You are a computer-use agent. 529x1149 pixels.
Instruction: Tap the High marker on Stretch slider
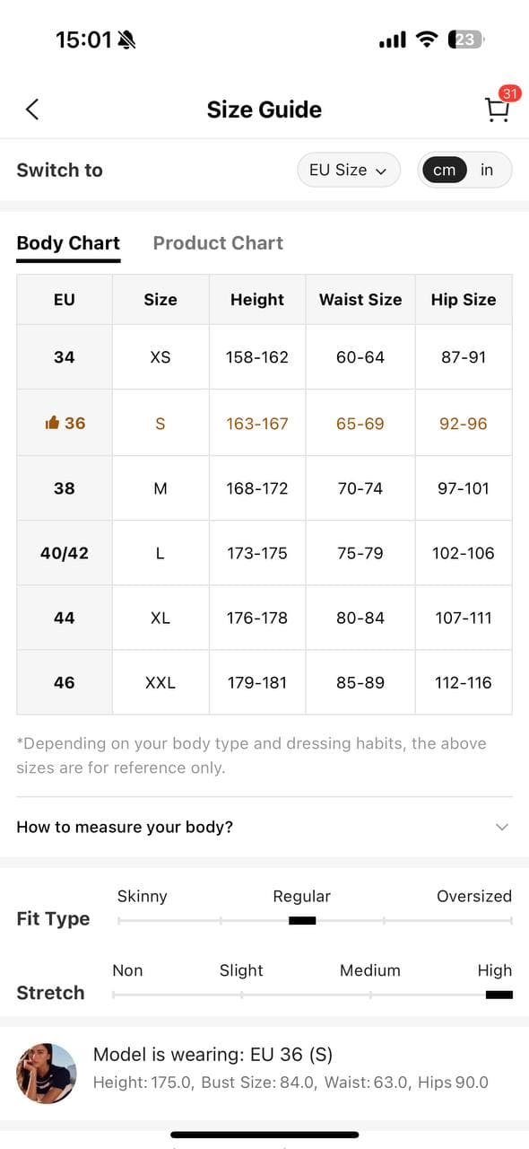(x=499, y=995)
